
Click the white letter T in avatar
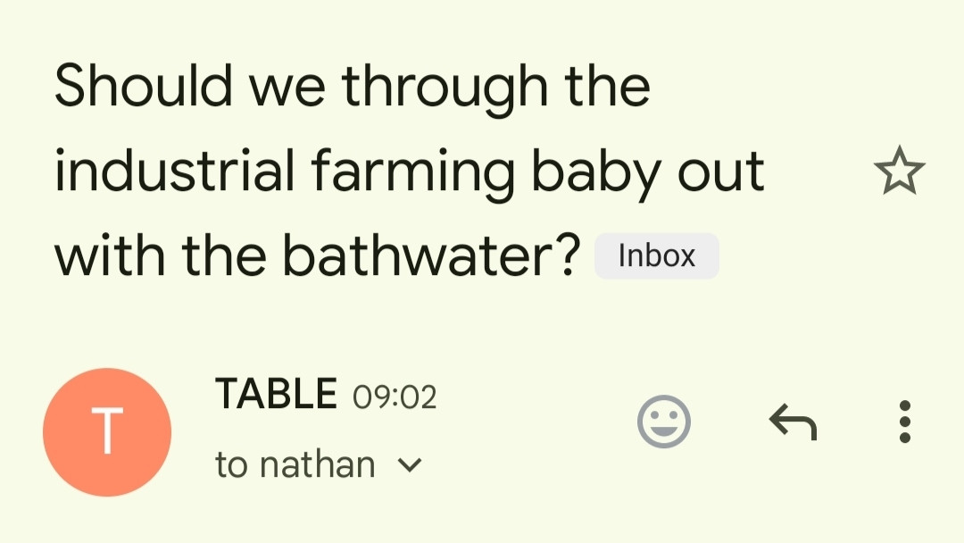point(107,431)
